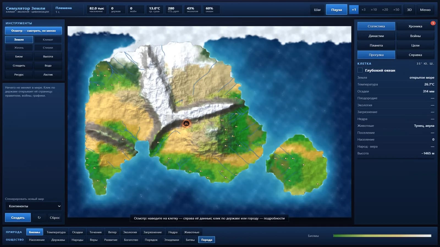Viewport: 440px width, 247px height.
Task: Show the Города map layer
Action: [207, 240]
